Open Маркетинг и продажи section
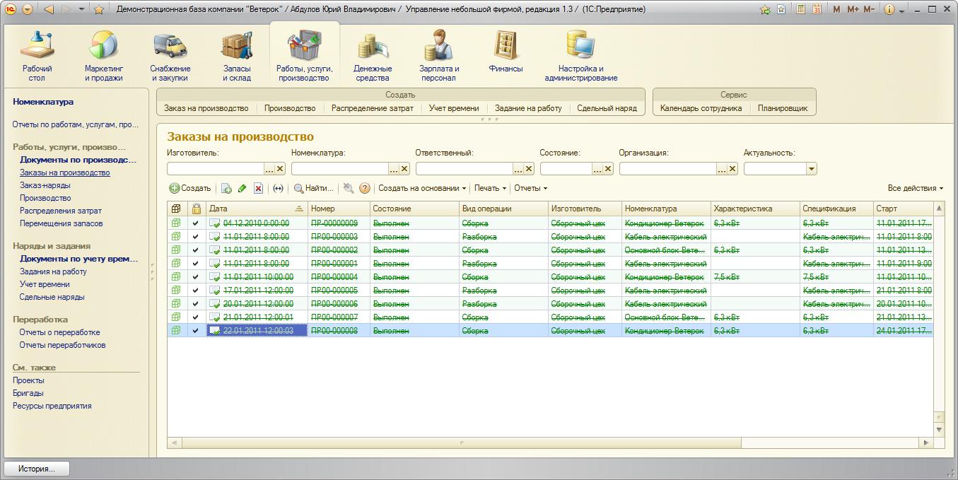 tap(104, 57)
